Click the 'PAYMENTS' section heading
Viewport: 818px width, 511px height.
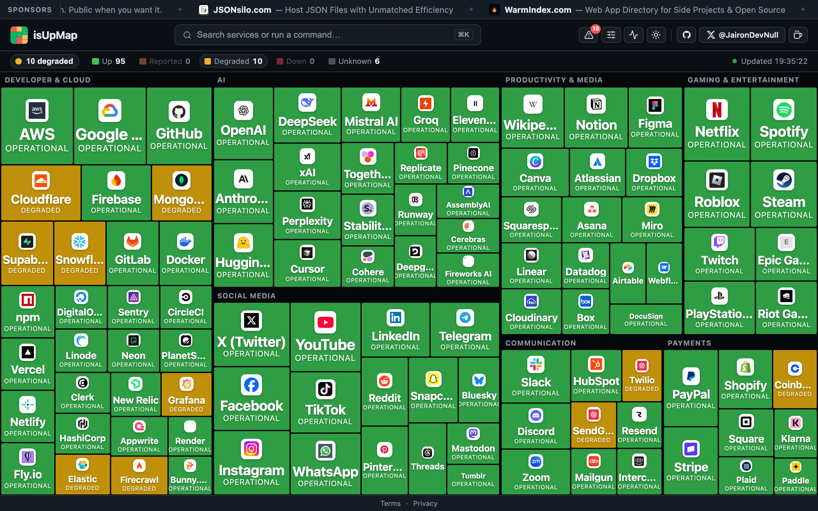tap(689, 343)
